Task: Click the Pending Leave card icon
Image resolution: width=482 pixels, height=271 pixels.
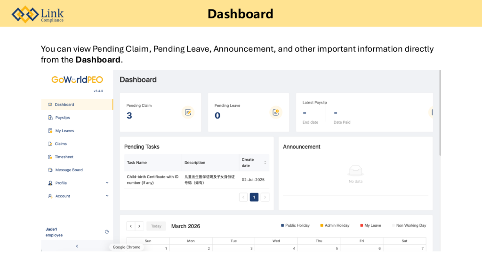Action: [276, 112]
